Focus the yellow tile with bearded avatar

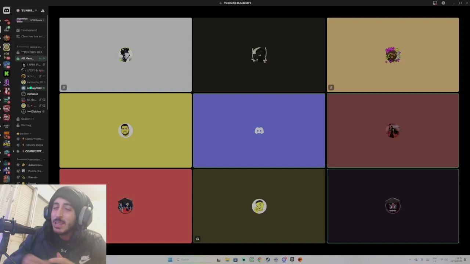126,131
